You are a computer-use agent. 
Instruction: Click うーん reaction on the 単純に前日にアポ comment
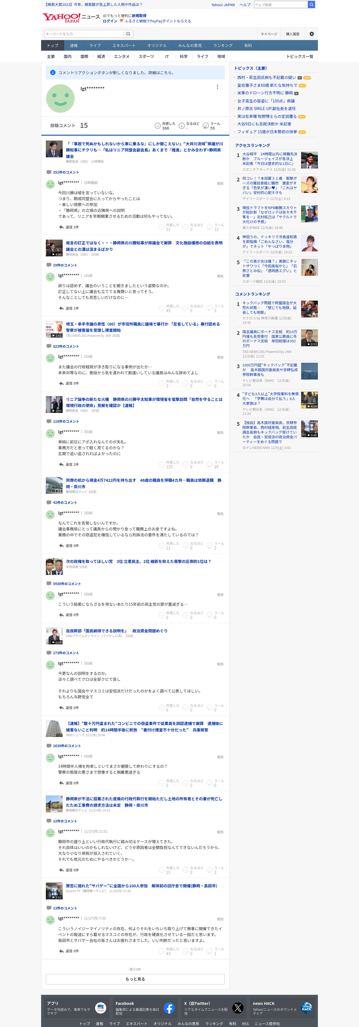pyautogui.click(x=215, y=464)
